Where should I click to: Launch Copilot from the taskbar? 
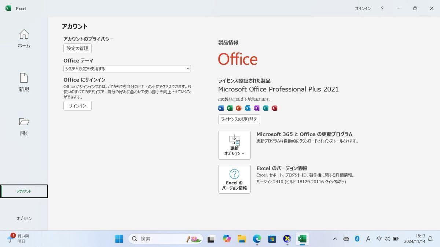click(227, 239)
